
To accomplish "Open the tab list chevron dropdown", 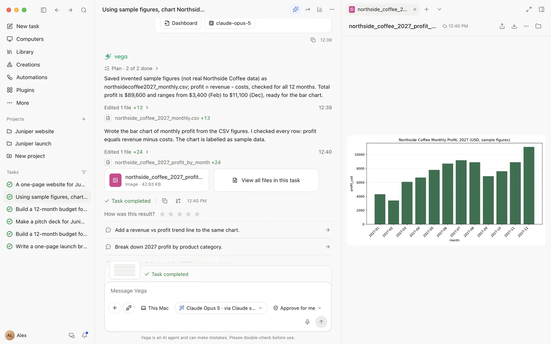I will click(439, 9).
